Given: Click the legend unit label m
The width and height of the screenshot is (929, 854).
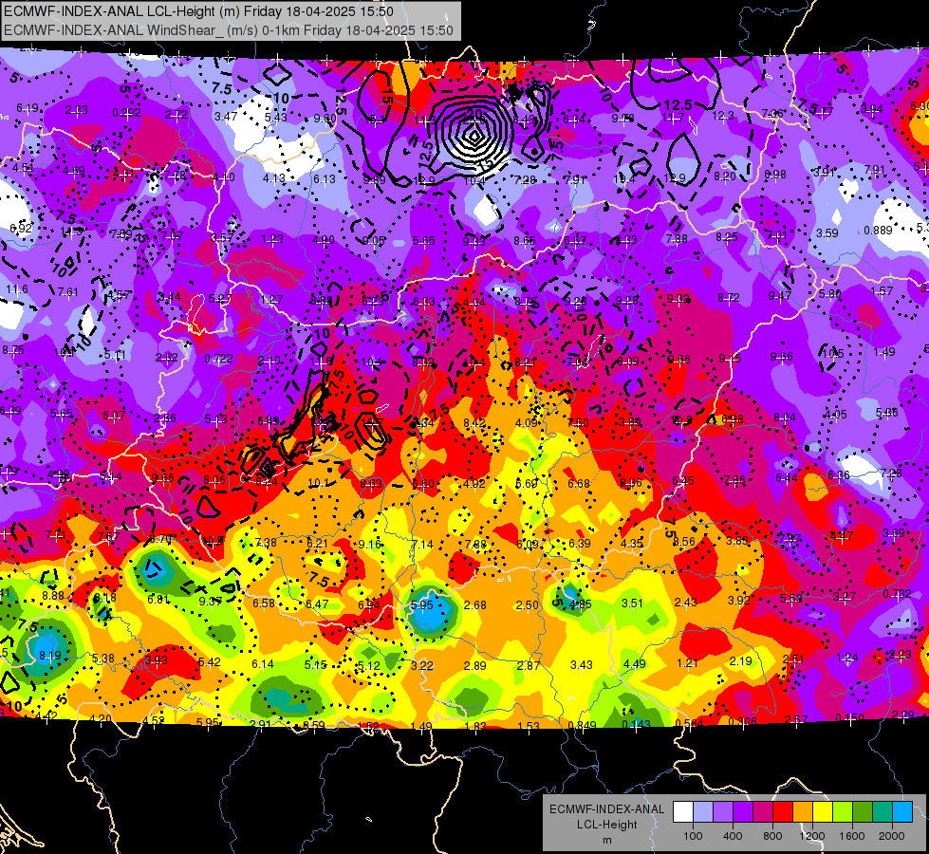Looking at the screenshot, I should (x=606, y=840).
